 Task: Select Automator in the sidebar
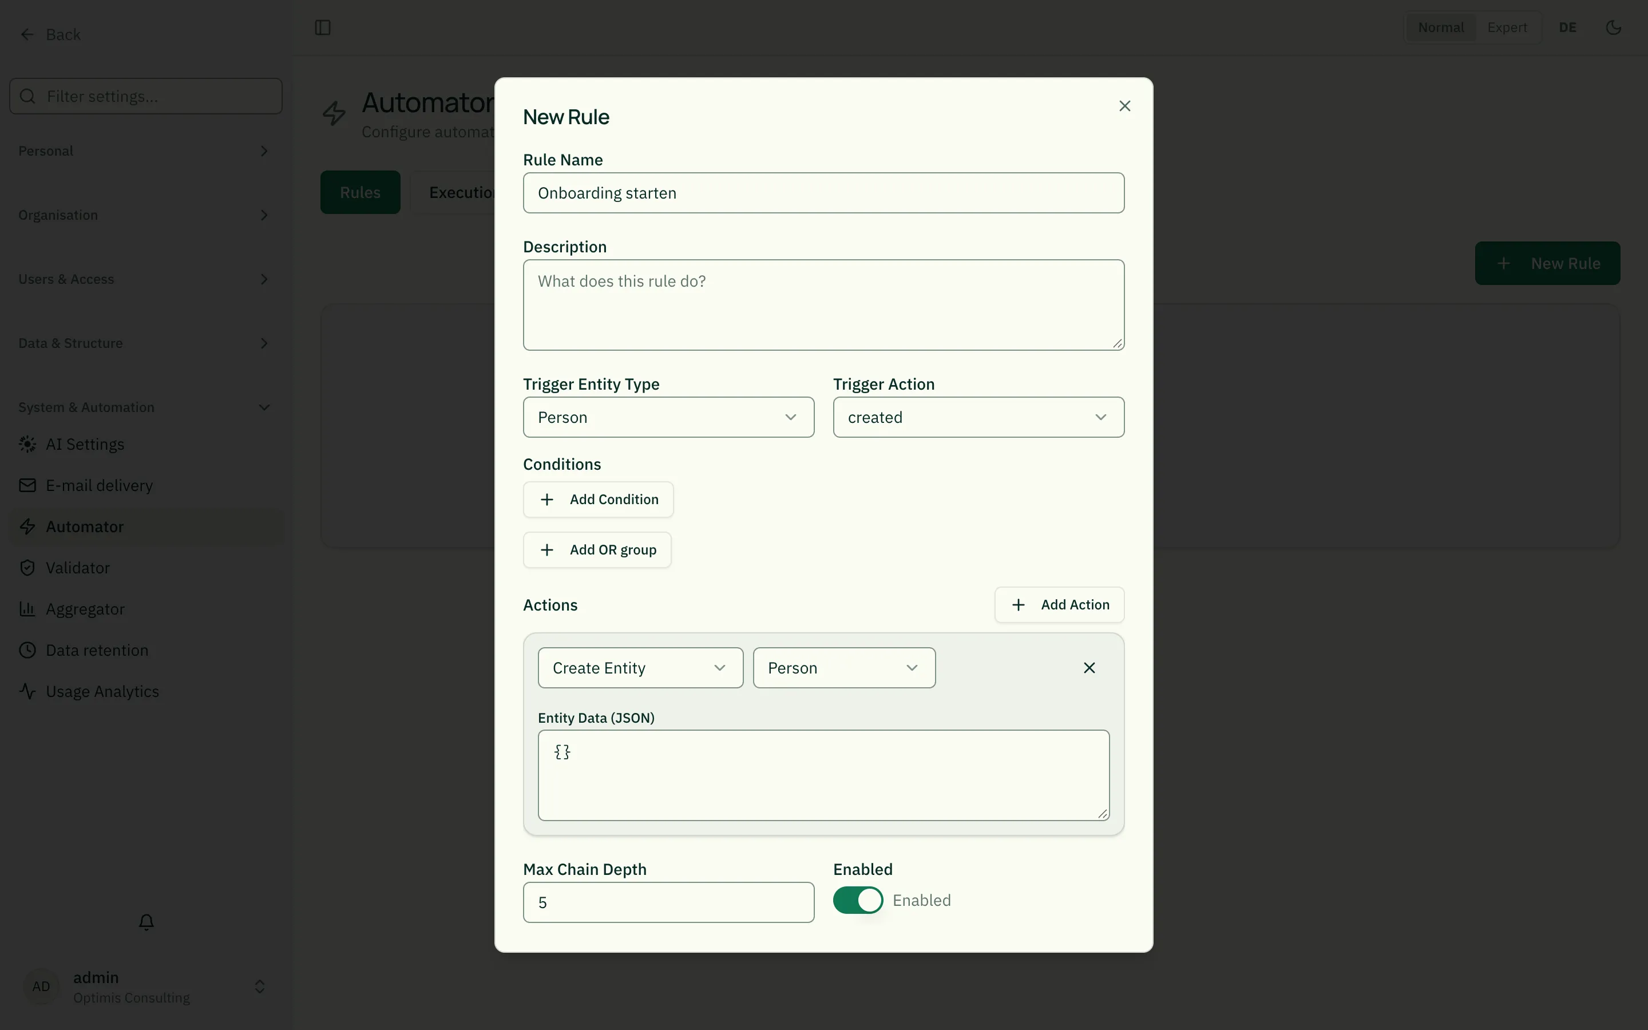point(146,526)
